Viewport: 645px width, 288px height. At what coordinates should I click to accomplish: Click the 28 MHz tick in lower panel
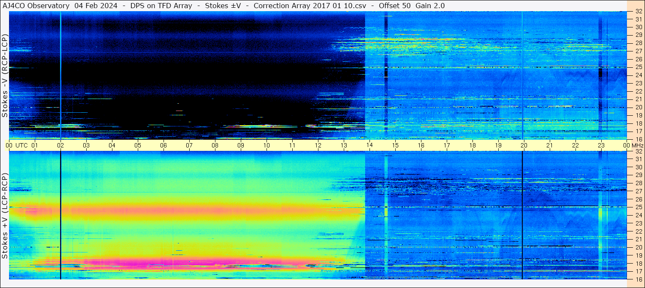[x=639, y=183]
